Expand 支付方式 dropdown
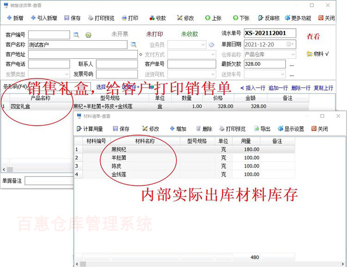 213,55
